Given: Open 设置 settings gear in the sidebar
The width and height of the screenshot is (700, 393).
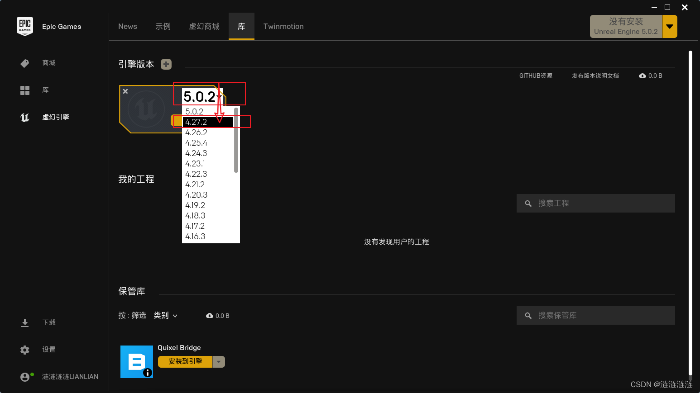Looking at the screenshot, I should [38, 350].
